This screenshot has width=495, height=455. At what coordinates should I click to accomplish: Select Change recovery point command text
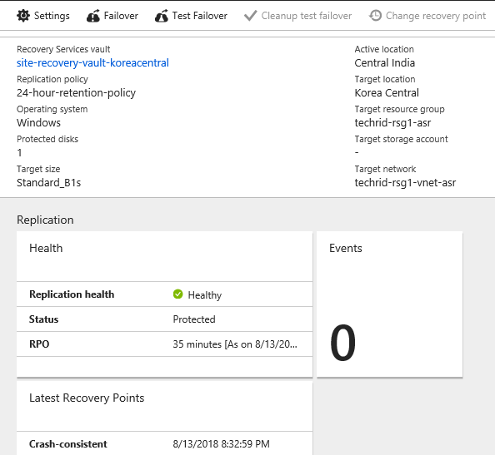coord(436,16)
